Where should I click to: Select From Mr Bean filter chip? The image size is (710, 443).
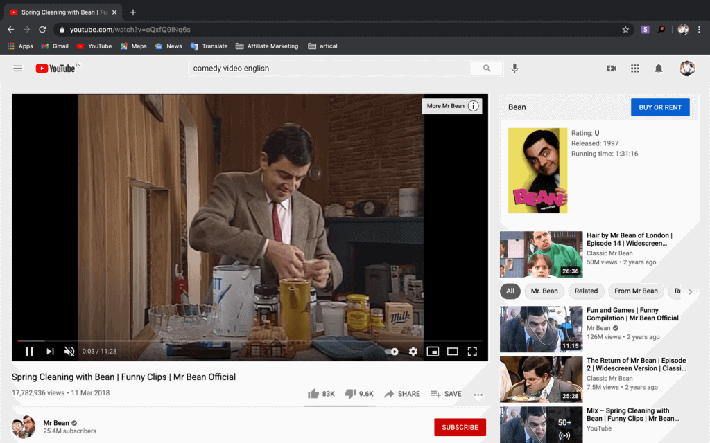(636, 291)
